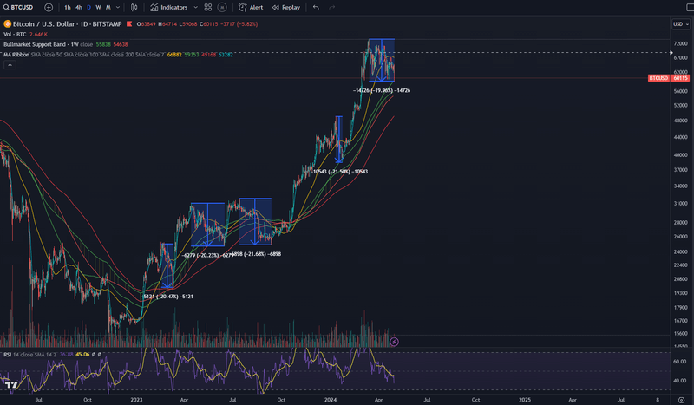694x405 pixels.
Task: Click the purple lightning bolt icon on the chart
Action: point(394,342)
